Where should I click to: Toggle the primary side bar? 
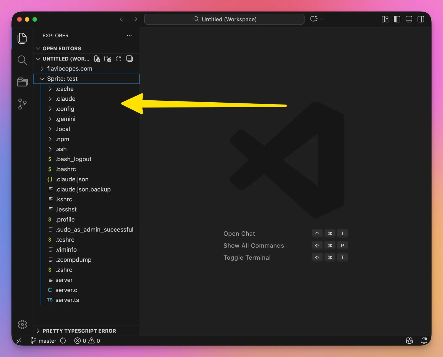pos(397,19)
